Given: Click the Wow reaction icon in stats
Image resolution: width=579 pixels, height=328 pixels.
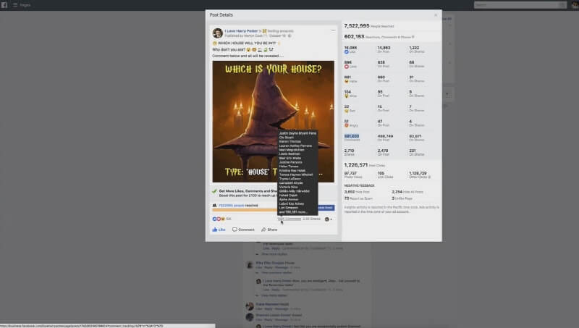Looking at the screenshot, I should pyautogui.click(x=347, y=96).
